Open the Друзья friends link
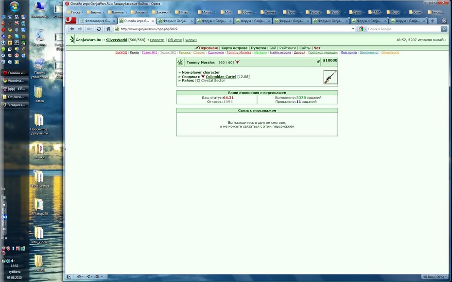 pyautogui.click(x=299, y=52)
